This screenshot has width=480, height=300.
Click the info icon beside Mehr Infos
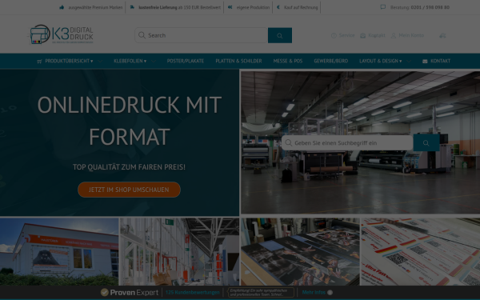pos(330,292)
